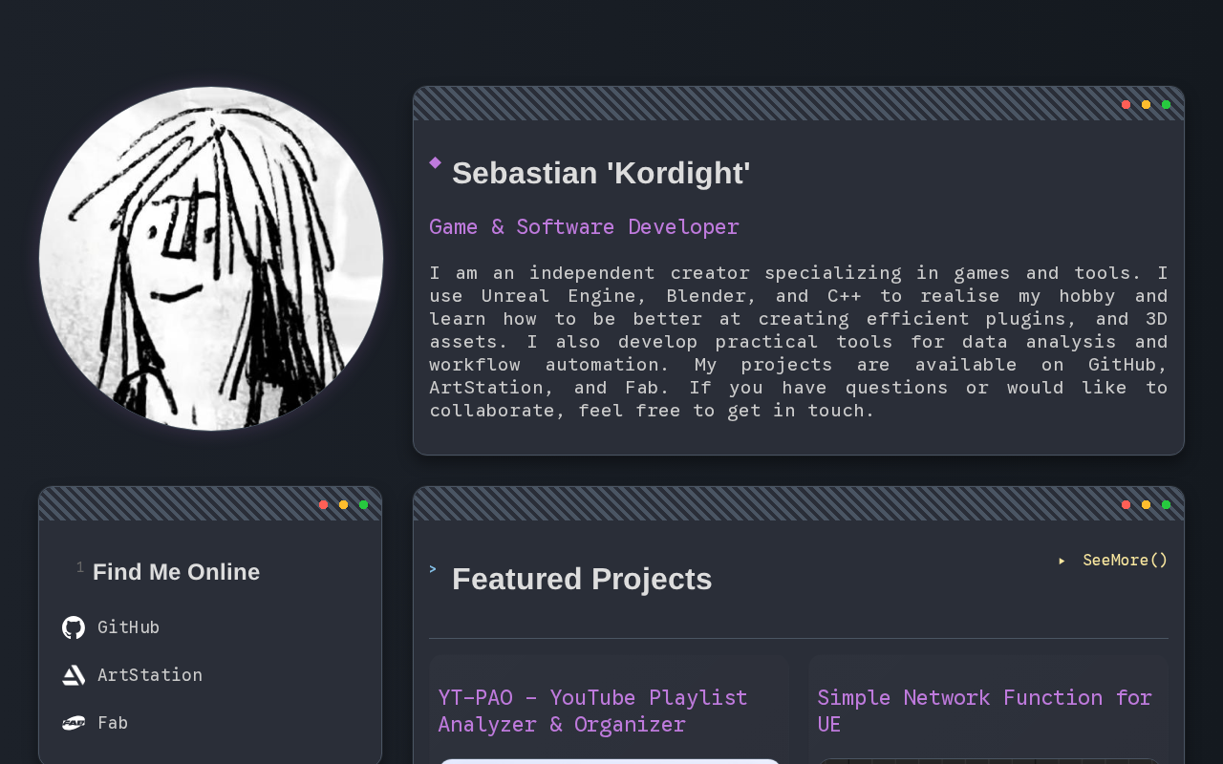Click the yellow dot in Find Me Online header
Viewport: 1223px width, 764px height.
343,504
